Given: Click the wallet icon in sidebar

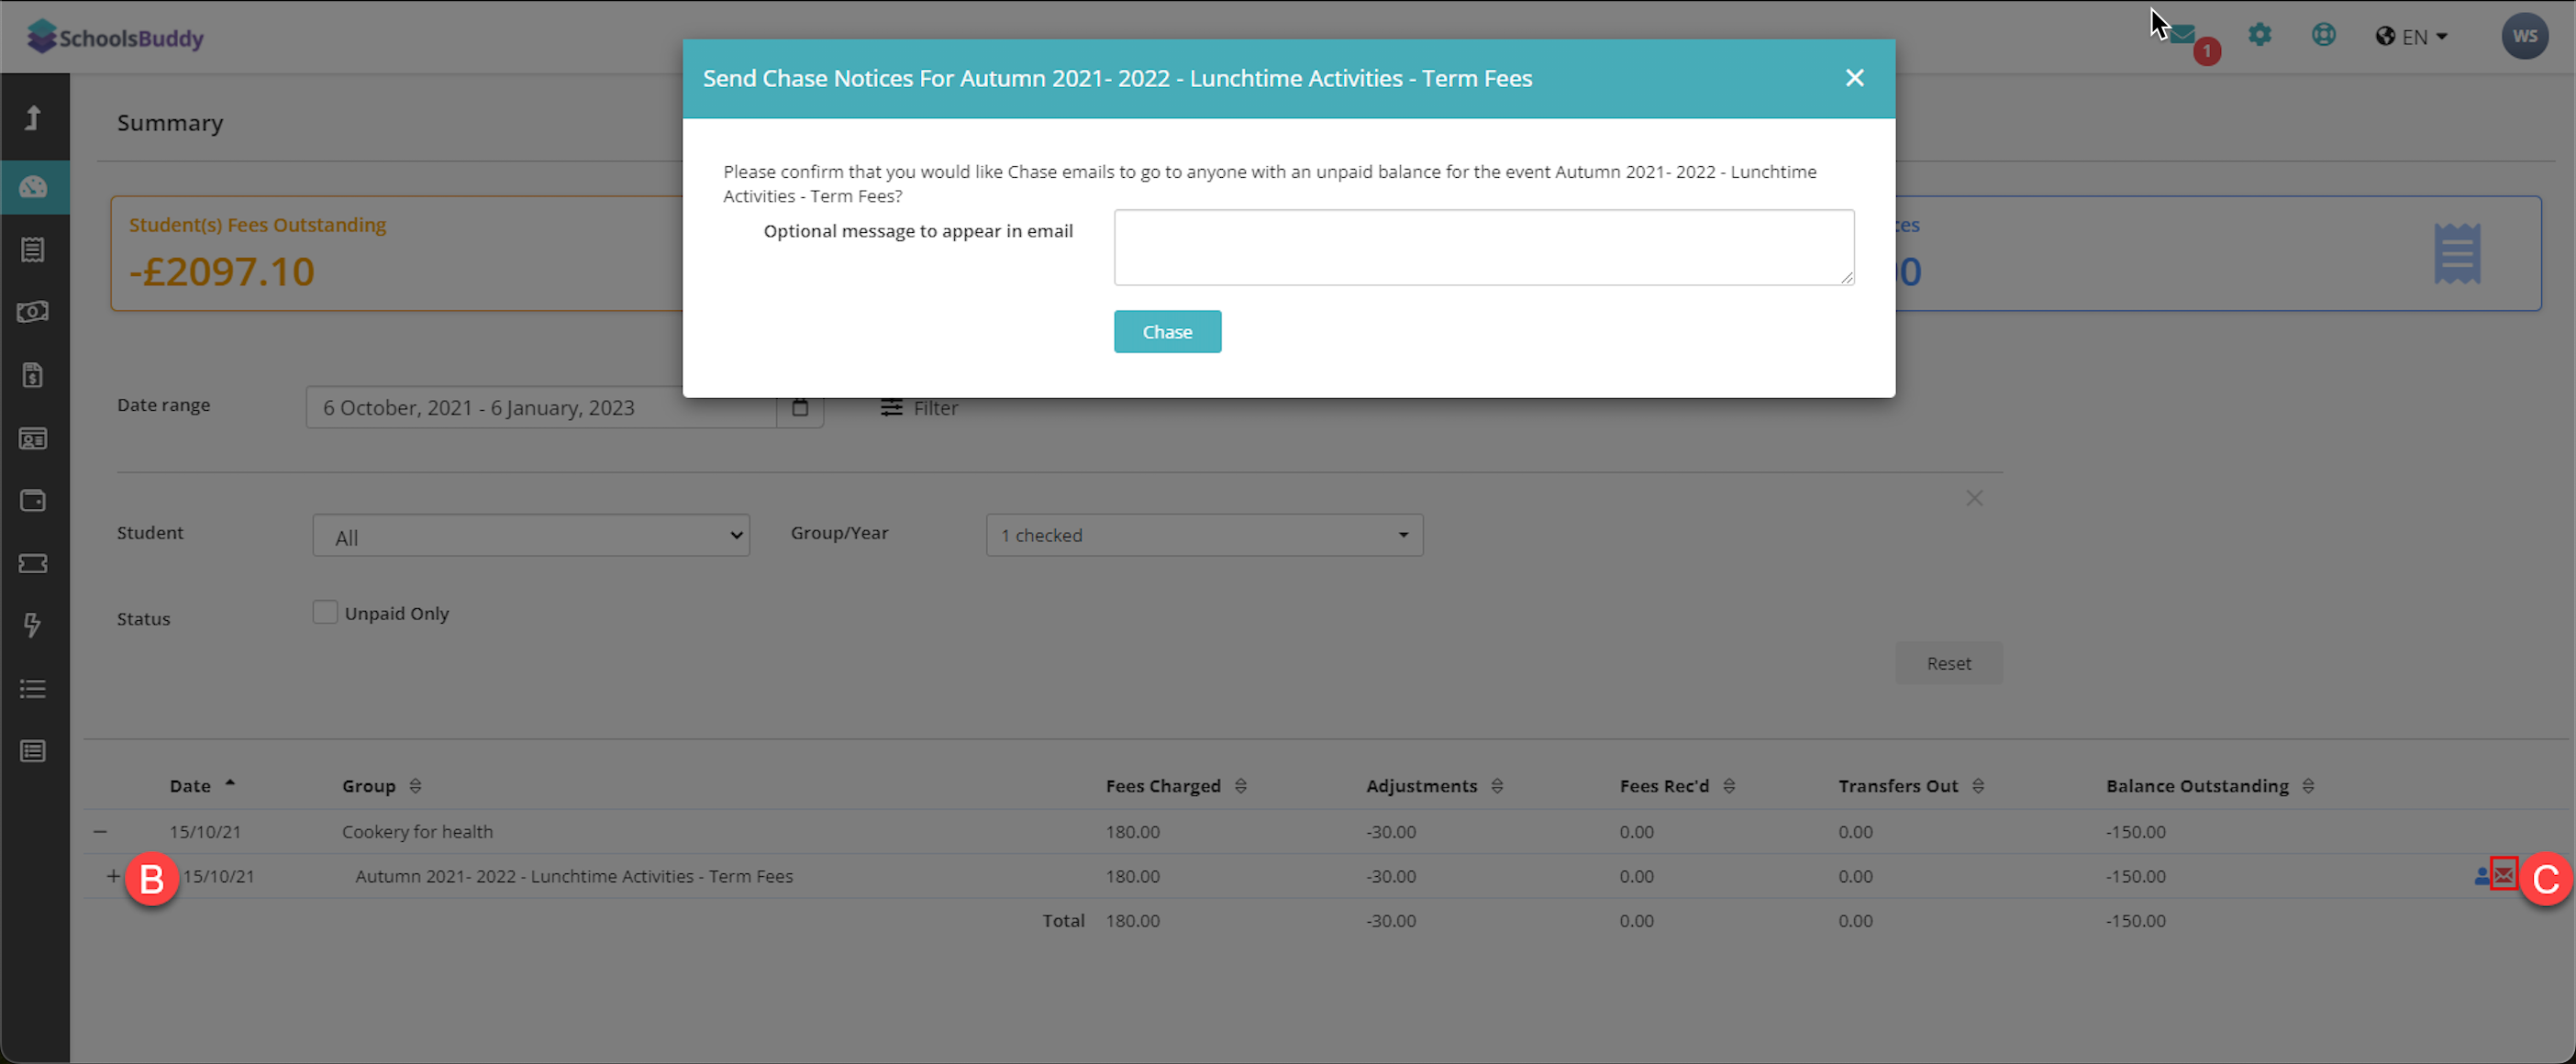Looking at the screenshot, I should (33, 500).
